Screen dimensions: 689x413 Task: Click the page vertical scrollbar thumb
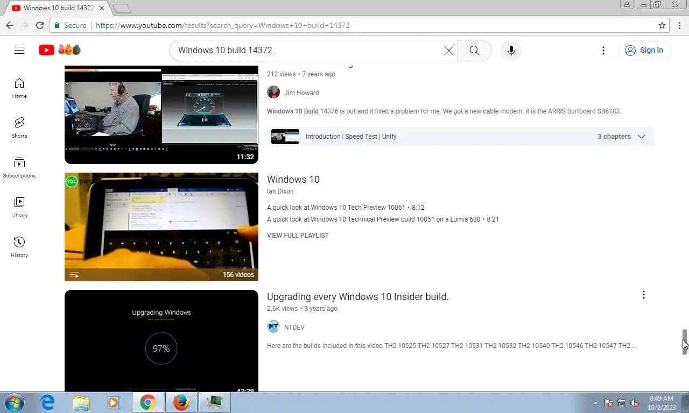685,341
